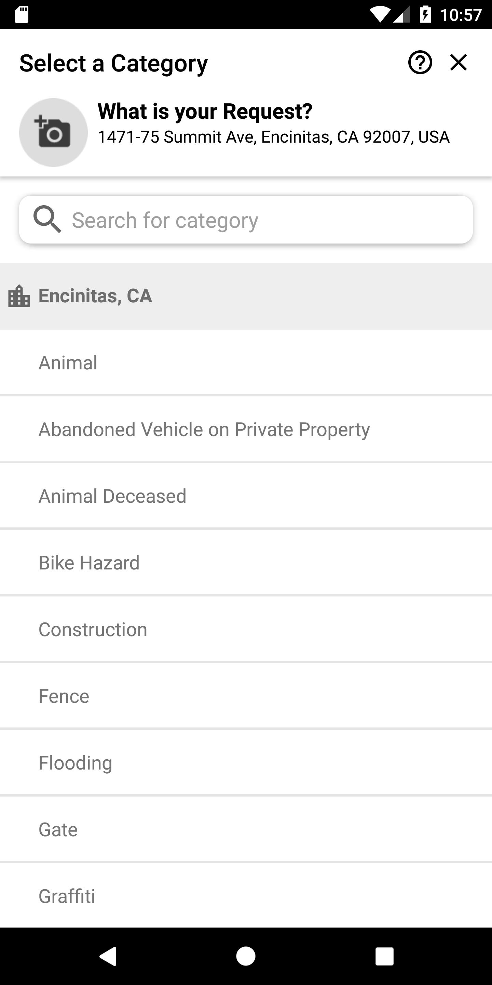
Task: Focus the Search for category field
Action: tap(246, 220)
